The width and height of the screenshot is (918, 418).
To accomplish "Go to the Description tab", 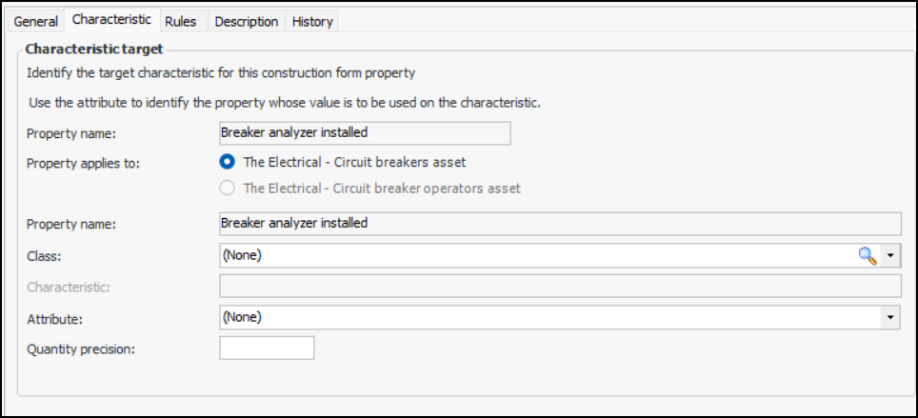I will pos(247,21).
